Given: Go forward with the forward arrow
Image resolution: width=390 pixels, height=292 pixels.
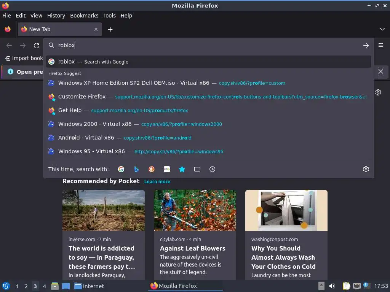Looking at the screenshot, I should point(23,46).
